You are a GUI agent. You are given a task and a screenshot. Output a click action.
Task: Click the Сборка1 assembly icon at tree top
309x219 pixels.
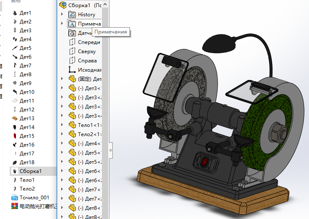[63, 5]
